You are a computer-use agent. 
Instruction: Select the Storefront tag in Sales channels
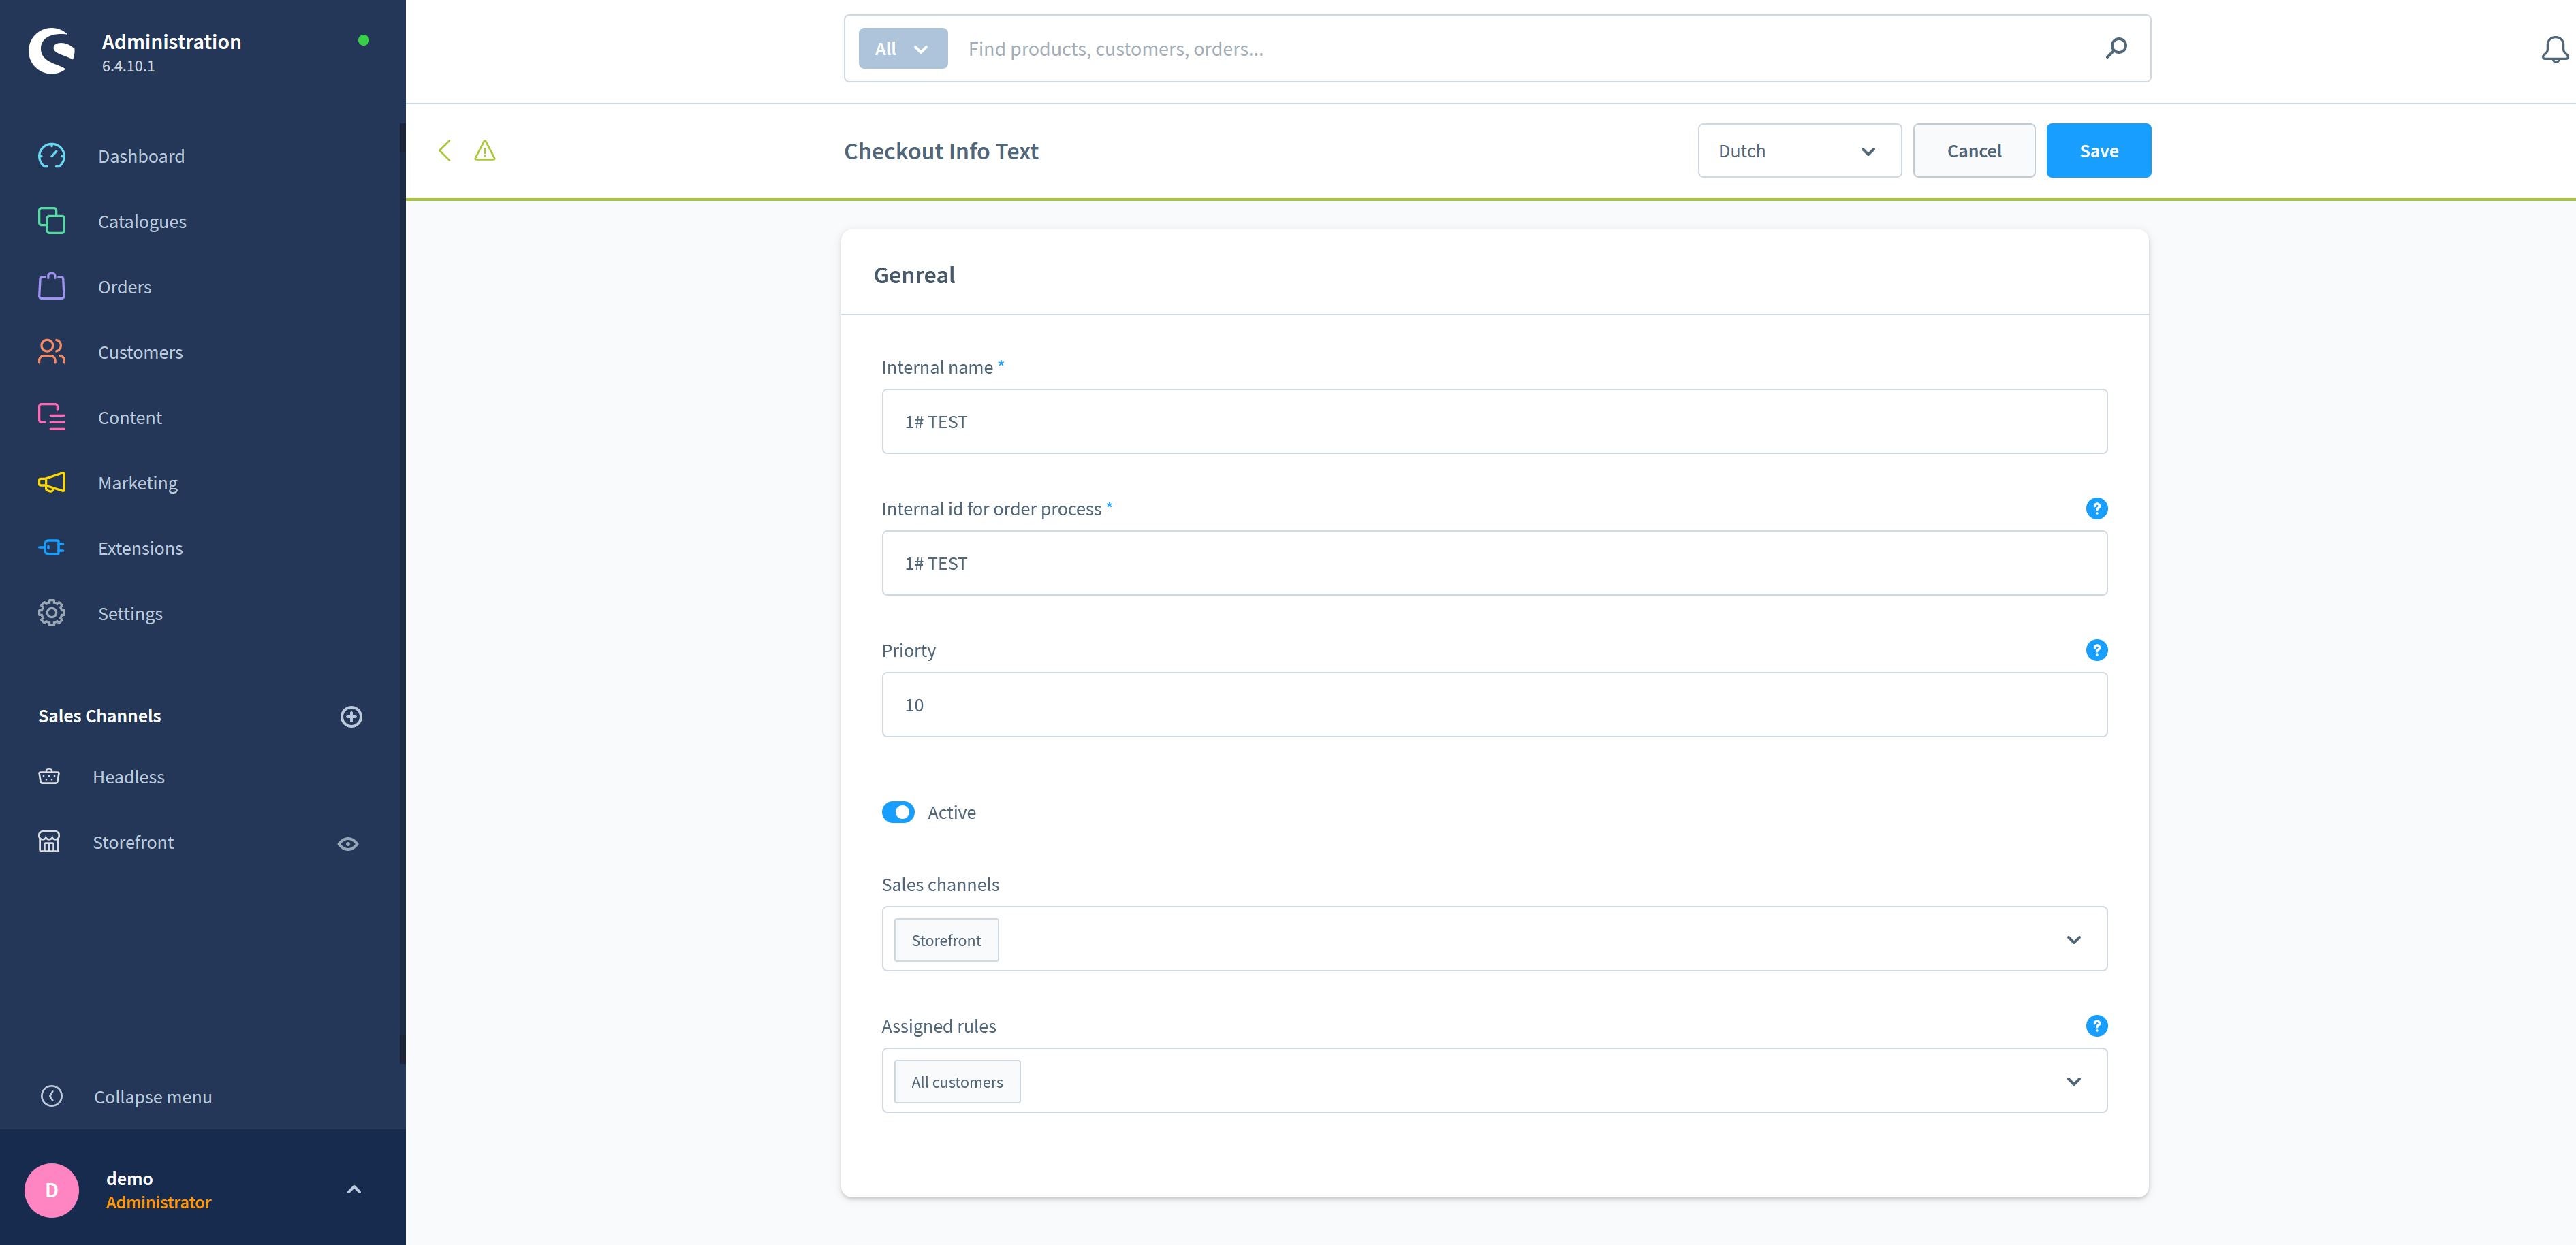click(946, 940)
